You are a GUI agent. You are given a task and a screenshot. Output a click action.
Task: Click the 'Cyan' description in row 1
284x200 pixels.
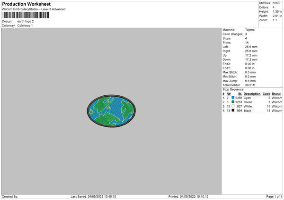tap(247, 98)
